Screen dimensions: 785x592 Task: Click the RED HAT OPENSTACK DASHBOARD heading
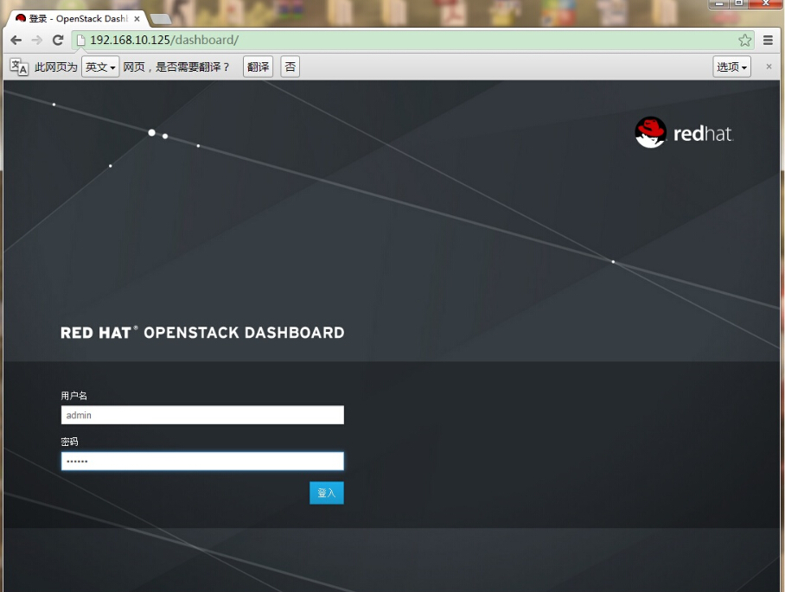click(x=202, y=333)
